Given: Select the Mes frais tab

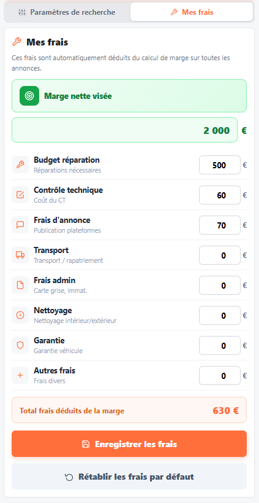Looking at the screenshot, I should tap(192, 12).
